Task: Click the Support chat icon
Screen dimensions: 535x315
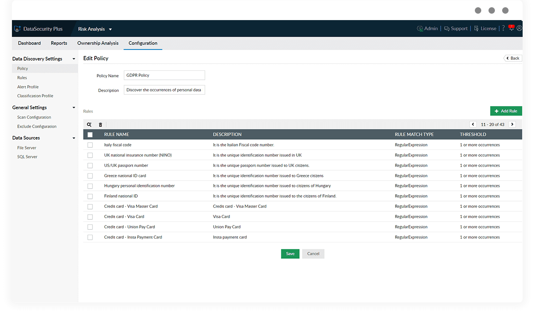Action: [446, 28]
